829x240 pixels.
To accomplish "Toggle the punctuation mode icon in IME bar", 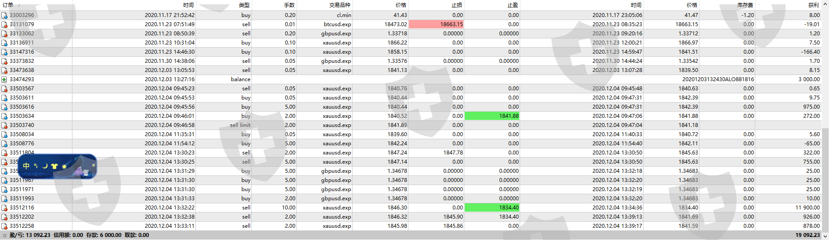I will point(36,166).
